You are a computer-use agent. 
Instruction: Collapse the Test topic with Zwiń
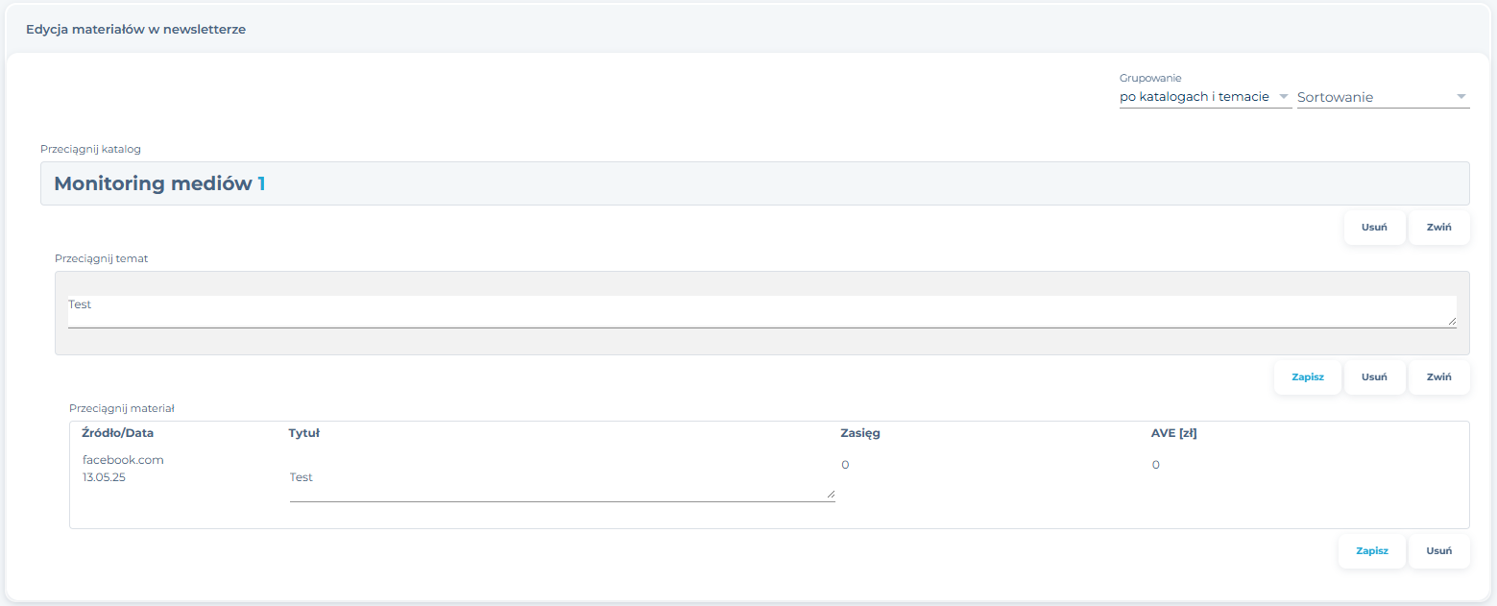click(1438, 377)
